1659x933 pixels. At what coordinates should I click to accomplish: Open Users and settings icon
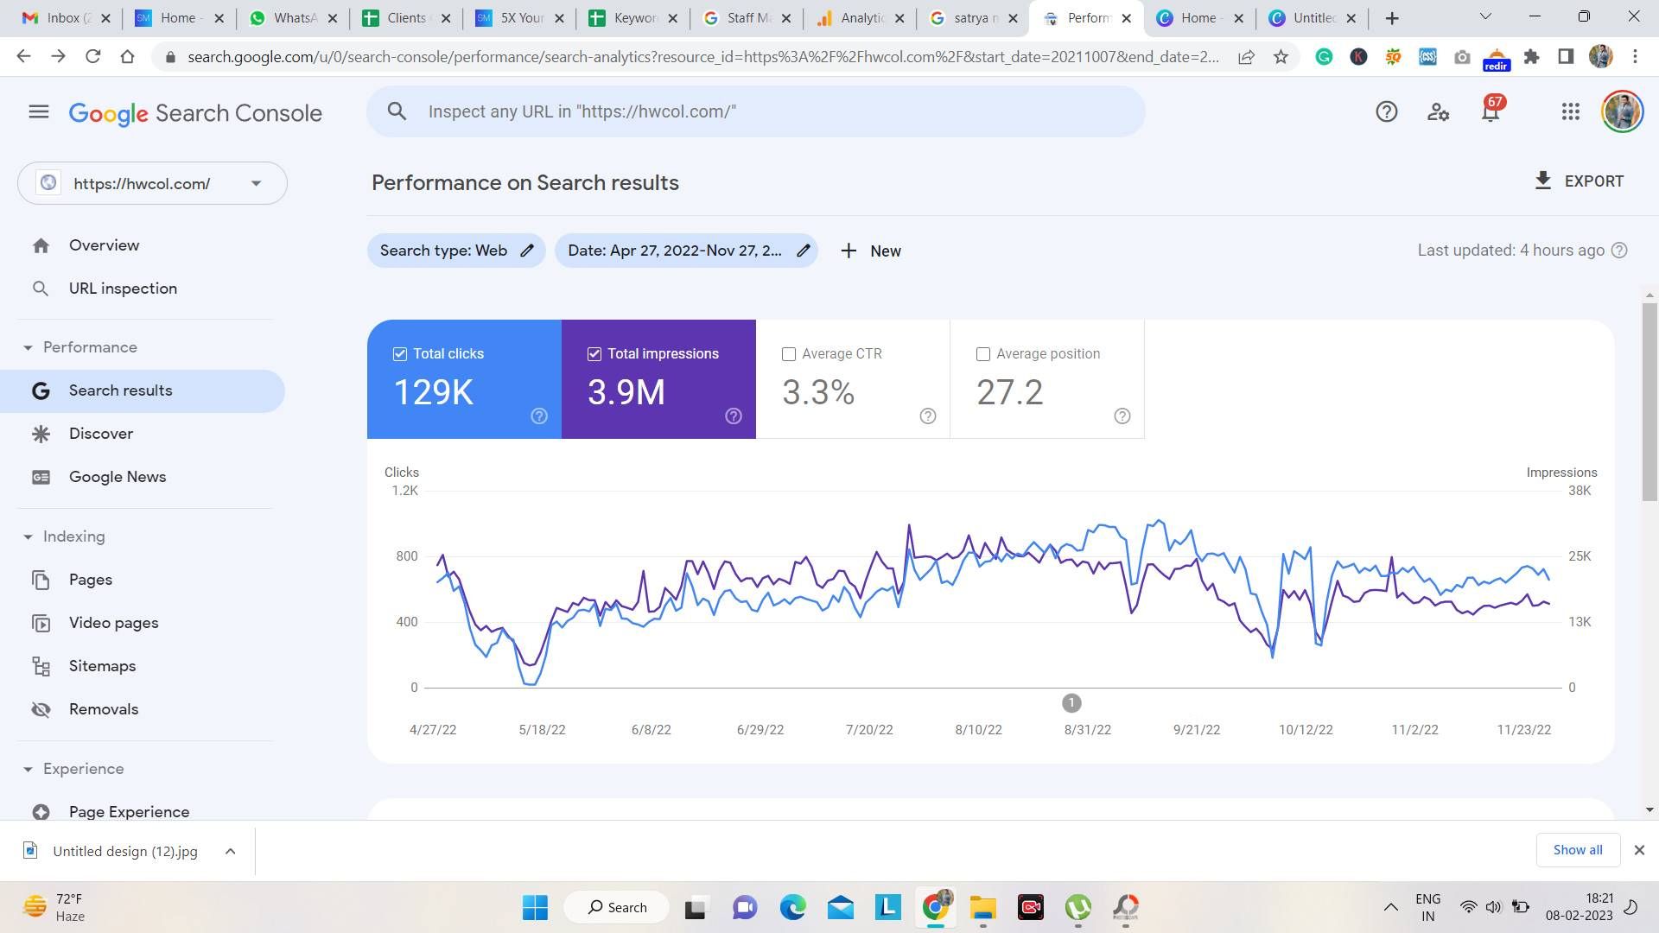click(x=1438, y=111)
